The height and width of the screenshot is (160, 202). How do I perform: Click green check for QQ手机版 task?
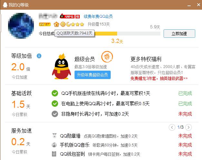coord(55,93)
